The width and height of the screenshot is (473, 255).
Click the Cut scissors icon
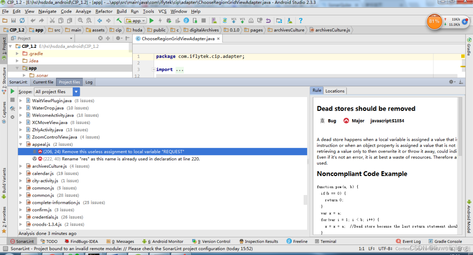[52, 21]
